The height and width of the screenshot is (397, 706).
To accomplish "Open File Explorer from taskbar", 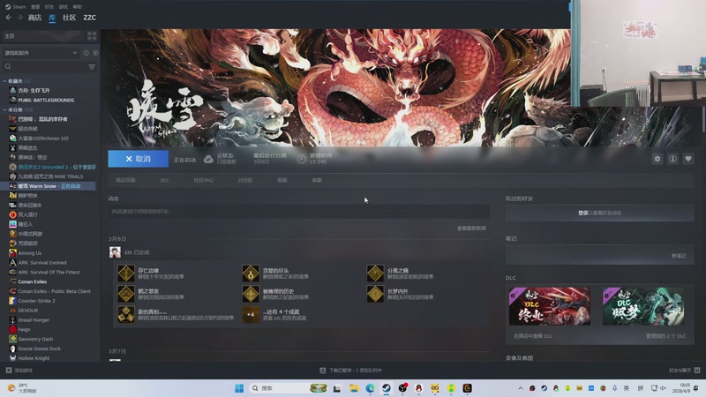I will [x=354, y=388].
